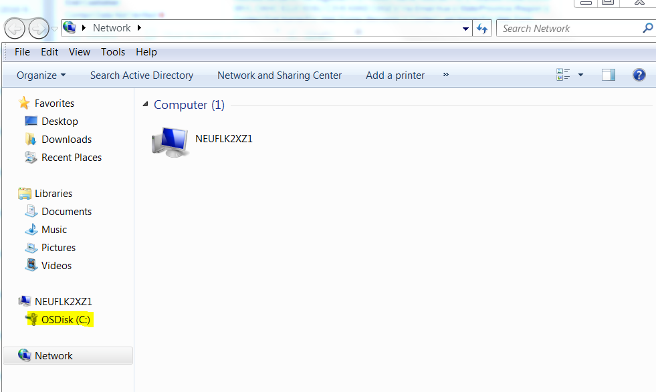Open the view options dropdown arrow

580,75
